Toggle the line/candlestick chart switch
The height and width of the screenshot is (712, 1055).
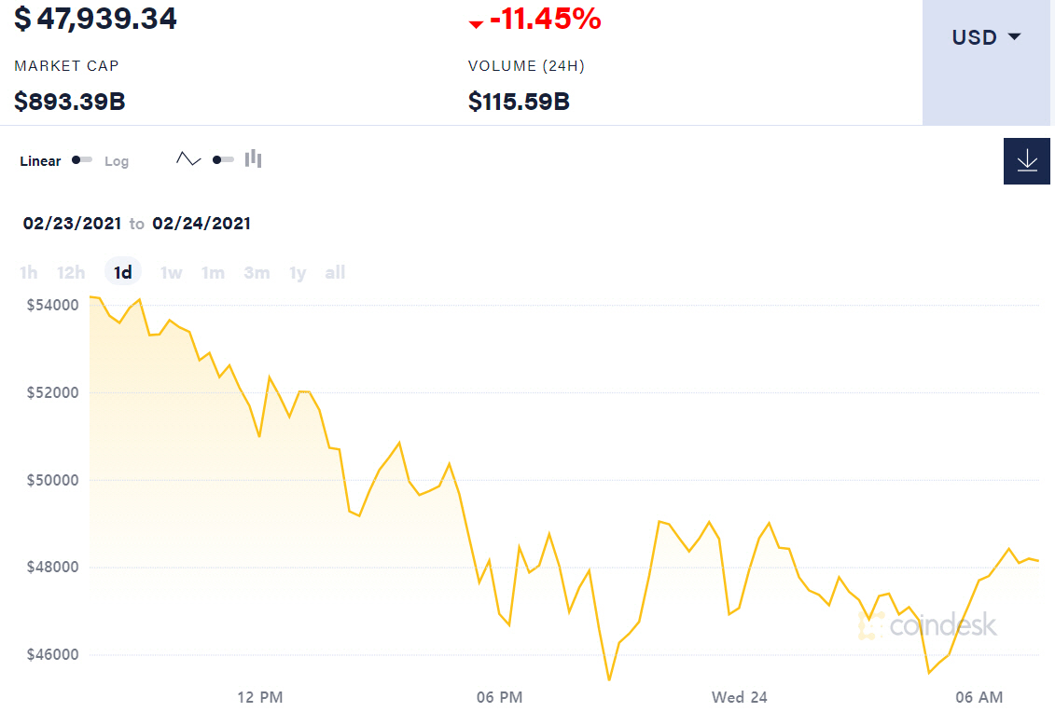click(x=223, y=159)
